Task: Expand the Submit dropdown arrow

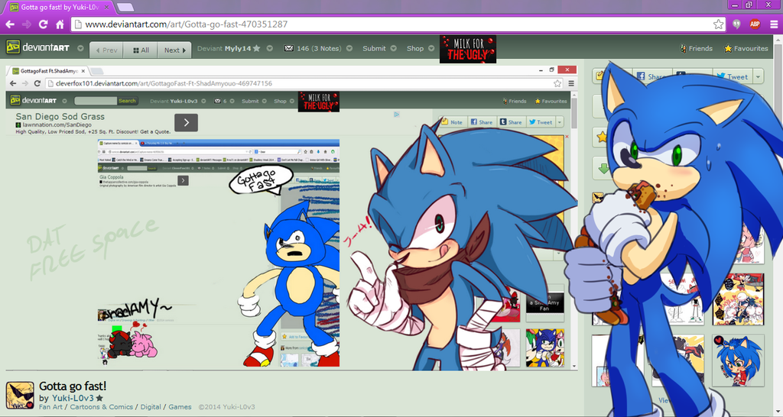Action: coord(394,48)
